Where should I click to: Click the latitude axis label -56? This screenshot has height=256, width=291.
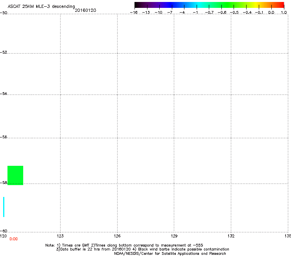tap(4, 137)
